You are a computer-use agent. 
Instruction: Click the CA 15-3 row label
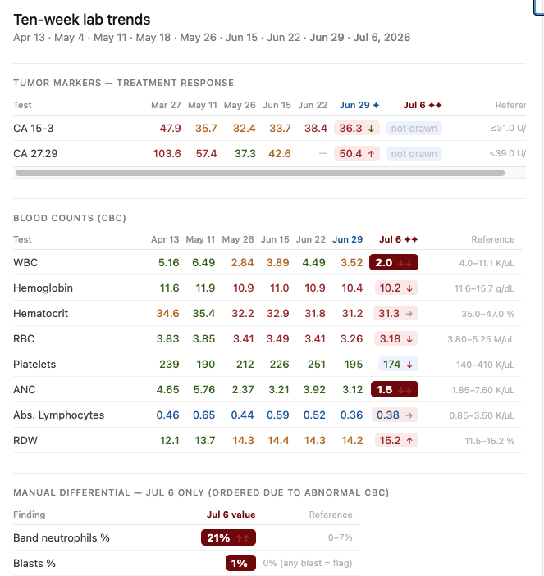coord(34,128)
